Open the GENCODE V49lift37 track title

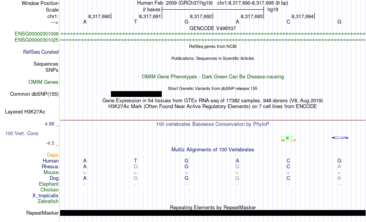[213, 28]
